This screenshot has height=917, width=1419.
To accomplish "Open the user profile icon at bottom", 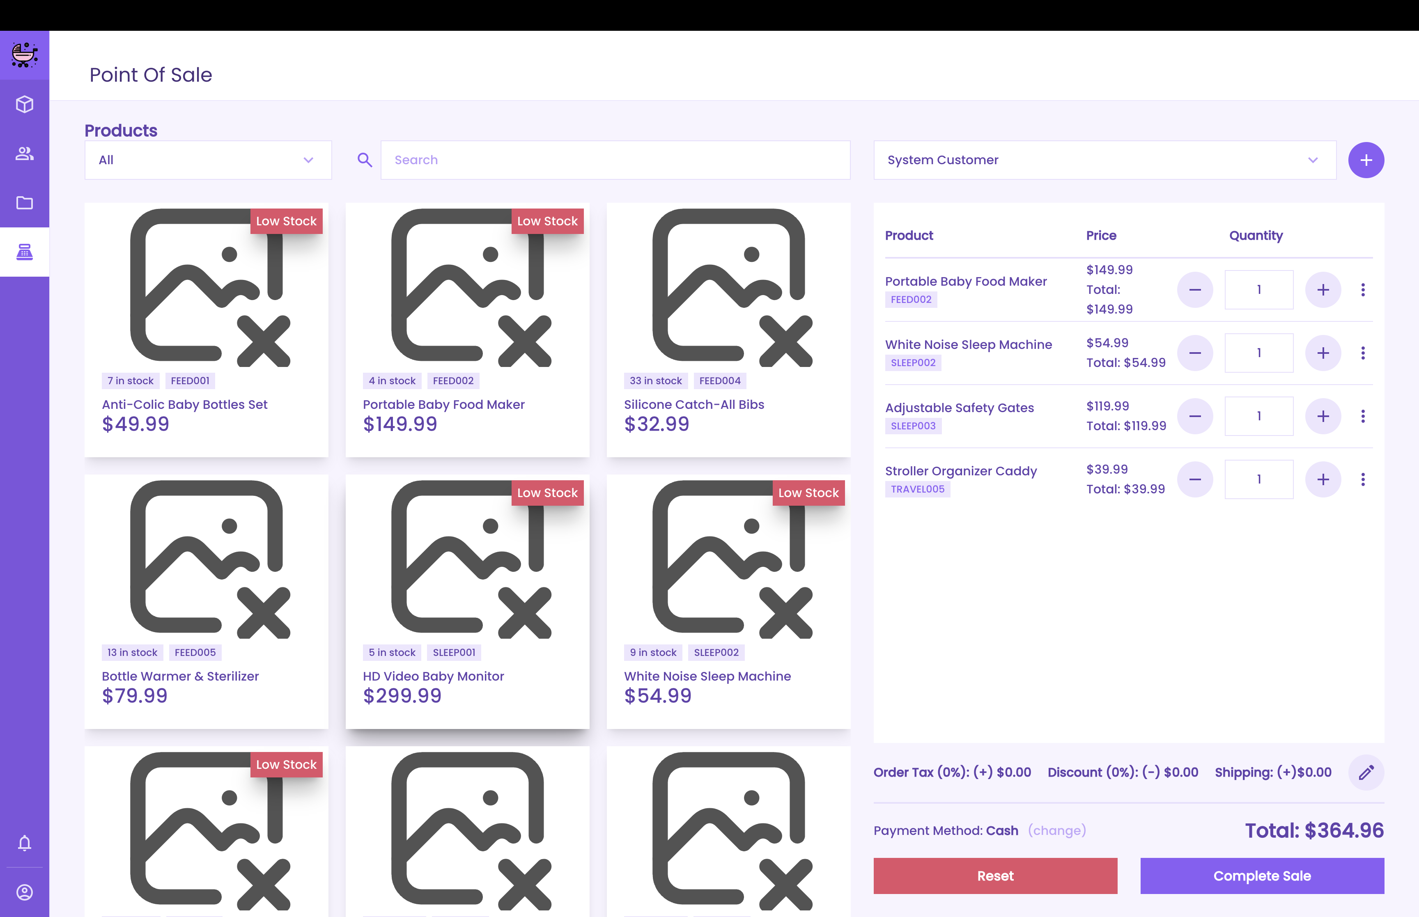I will point(24,892).
